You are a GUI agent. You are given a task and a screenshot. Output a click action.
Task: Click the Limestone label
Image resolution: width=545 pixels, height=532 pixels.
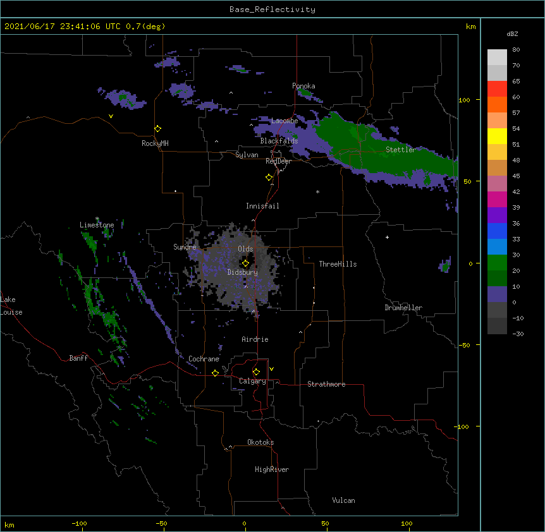click(97, 225)
